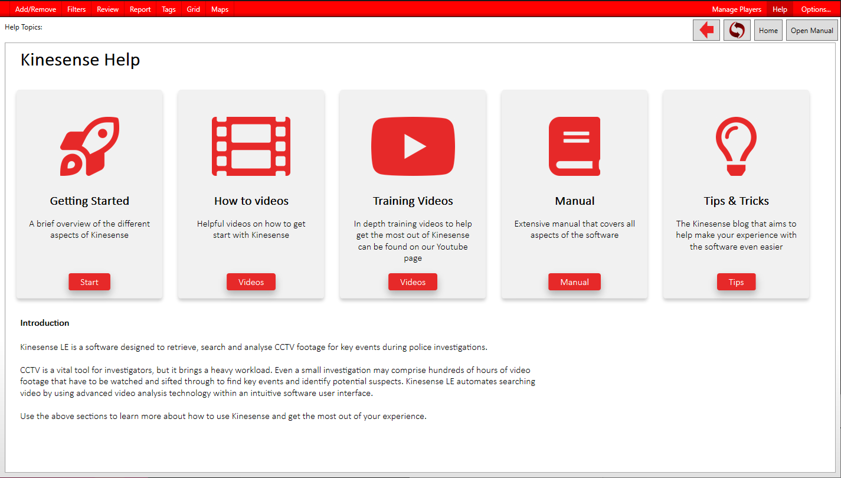Click the Open Manual button

coord(812,30)
